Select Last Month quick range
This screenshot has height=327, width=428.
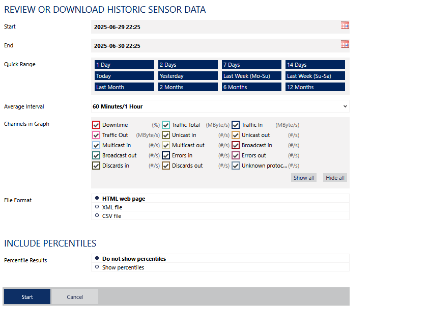pyautogui.click(x=124, y=87)
